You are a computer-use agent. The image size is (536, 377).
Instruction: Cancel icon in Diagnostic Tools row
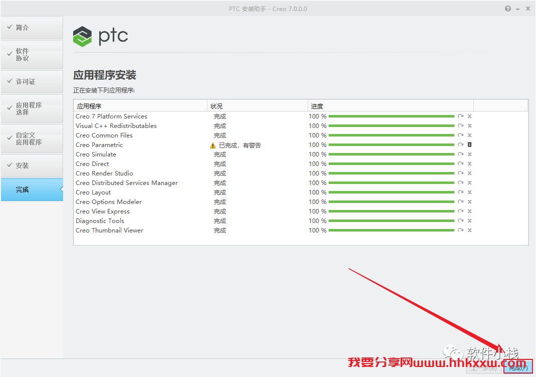(x=470, y=220)
